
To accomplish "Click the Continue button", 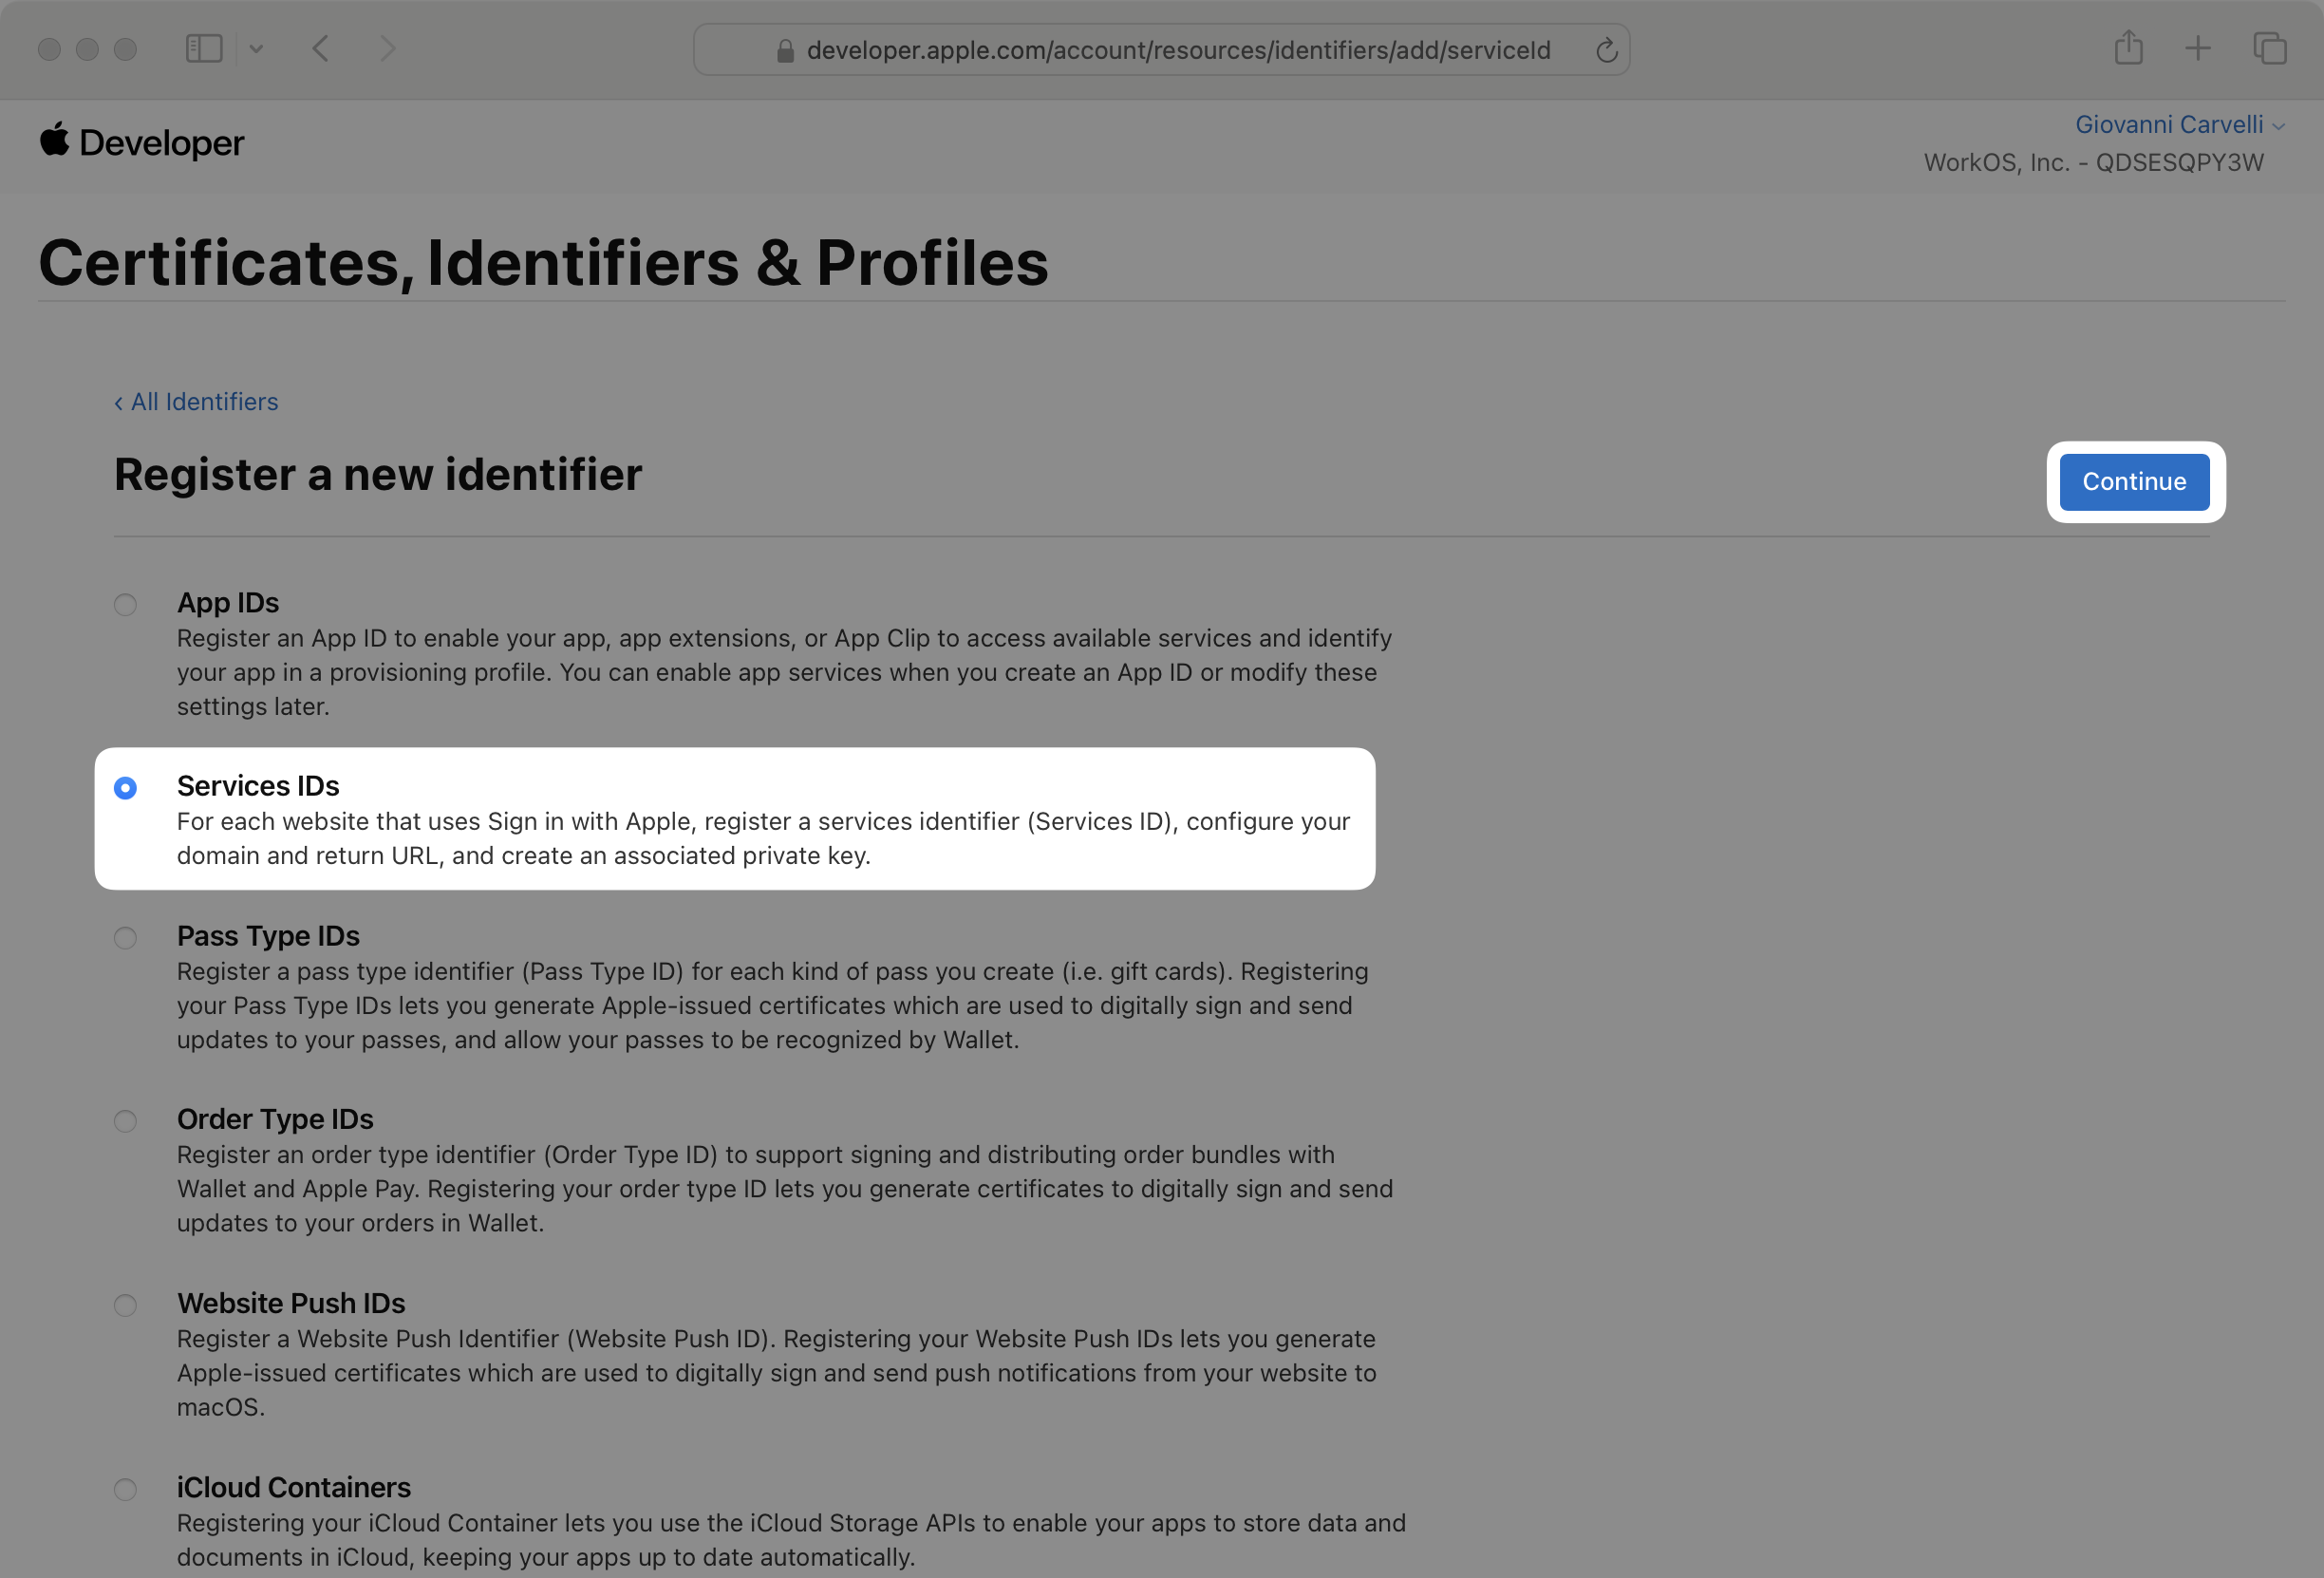I will [2136, 480].
